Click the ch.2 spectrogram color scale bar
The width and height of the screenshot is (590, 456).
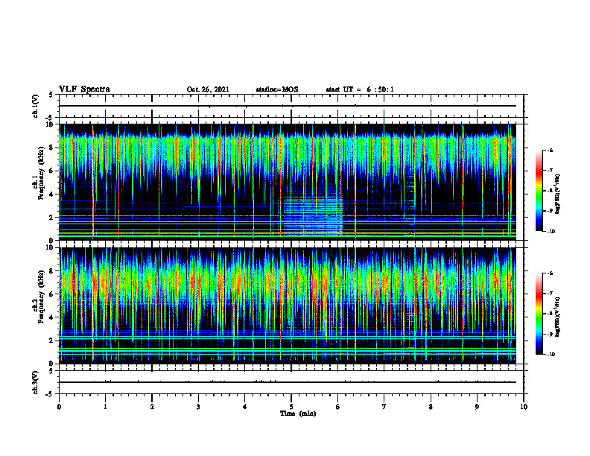[x=539, y=314]
